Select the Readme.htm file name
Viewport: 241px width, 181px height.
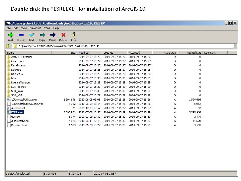point(19,125)
